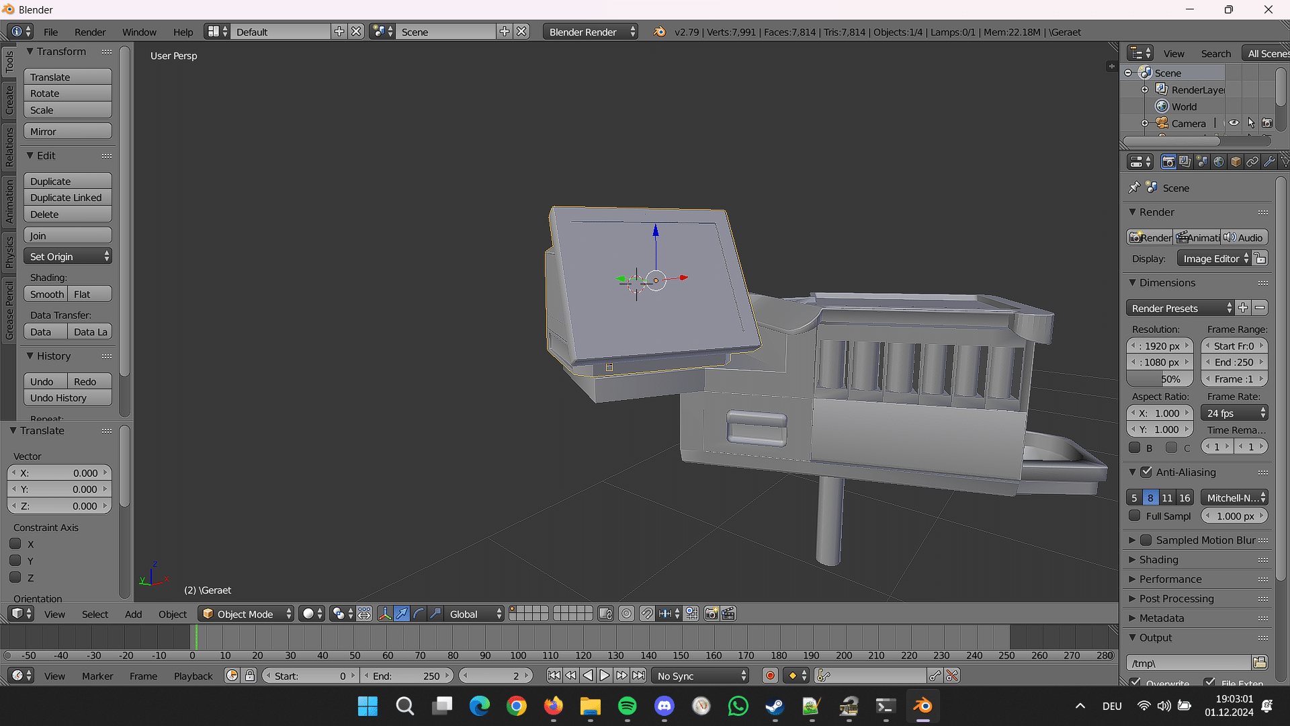The height and width of the screenshot is (726, 1290).
Task: Expand the Shading panel in properties
Action: point(1158,559)
